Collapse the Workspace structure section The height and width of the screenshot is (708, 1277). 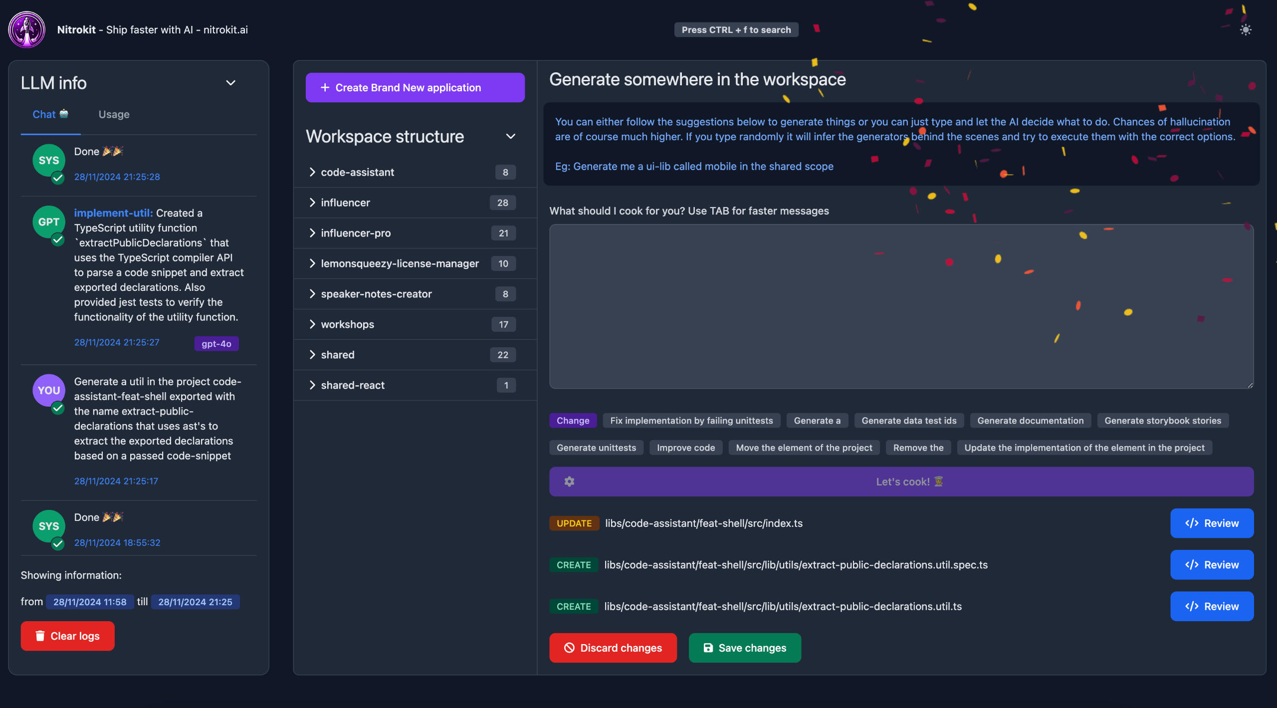510,136
